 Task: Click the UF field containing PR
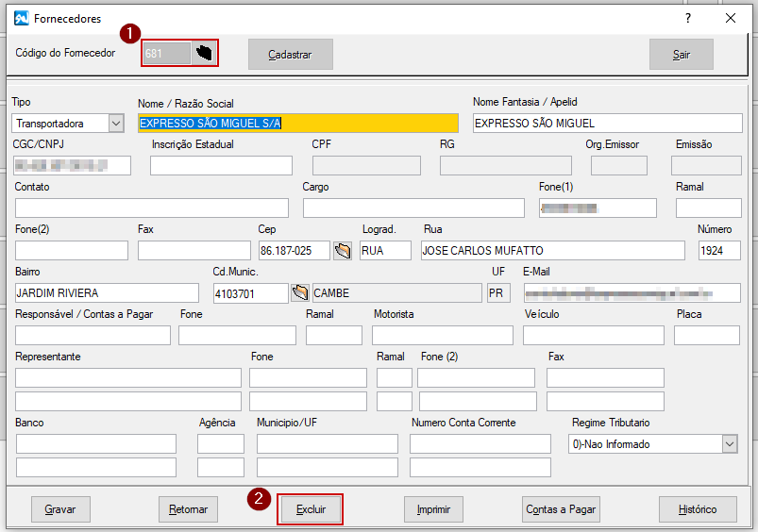pos(498,292)
